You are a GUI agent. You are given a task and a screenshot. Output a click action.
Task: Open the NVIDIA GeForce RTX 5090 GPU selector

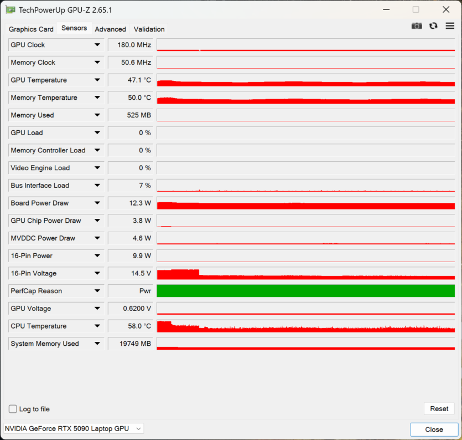74,428
